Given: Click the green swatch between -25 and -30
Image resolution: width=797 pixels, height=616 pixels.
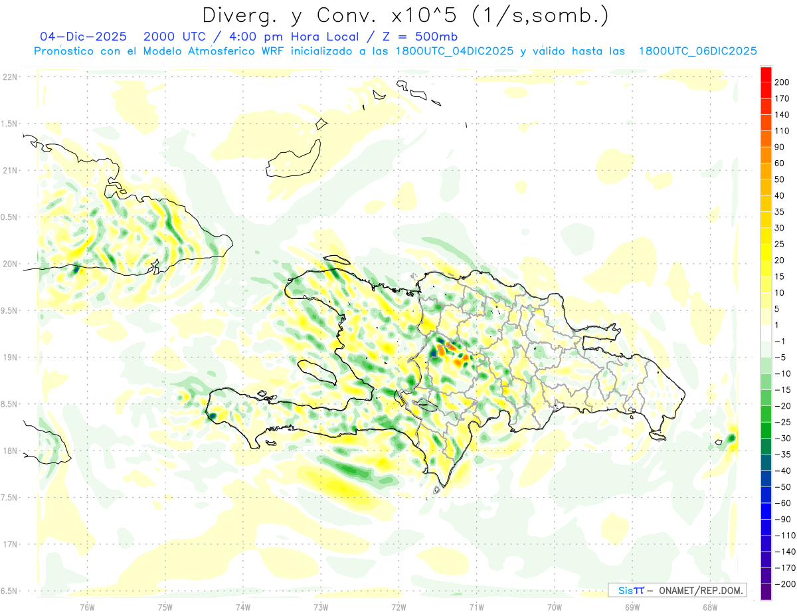Looking at the screenshot, I should coord(766,430).
